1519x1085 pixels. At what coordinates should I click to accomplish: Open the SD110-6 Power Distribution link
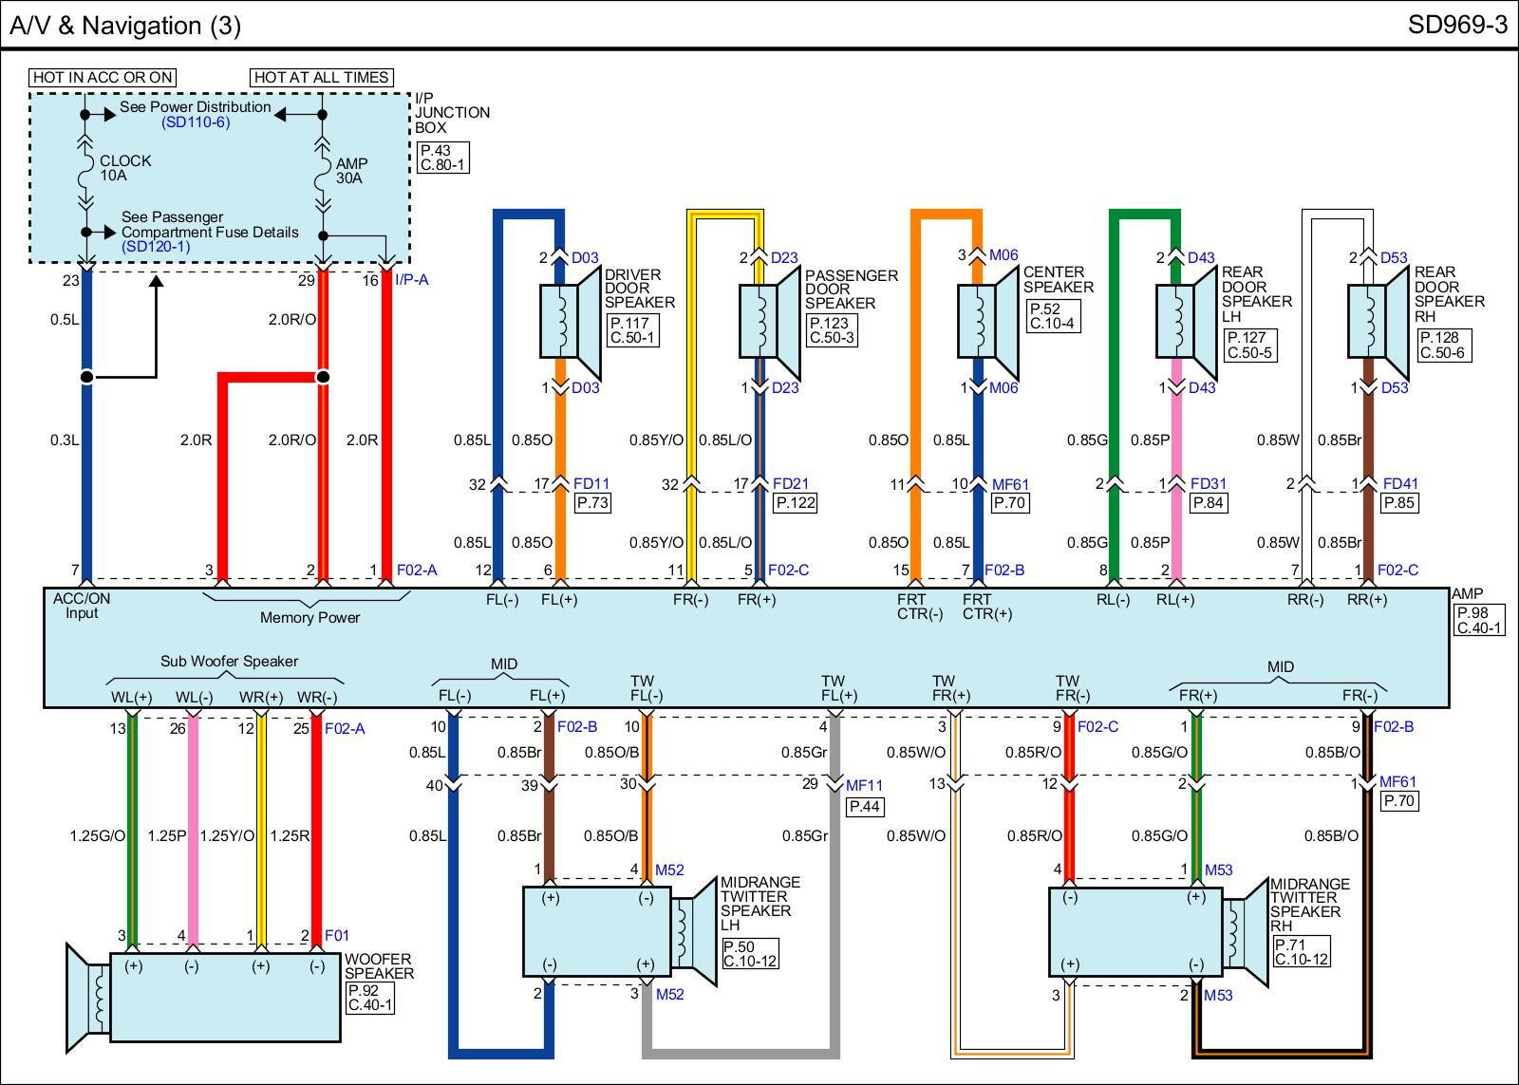coord(196,122)
